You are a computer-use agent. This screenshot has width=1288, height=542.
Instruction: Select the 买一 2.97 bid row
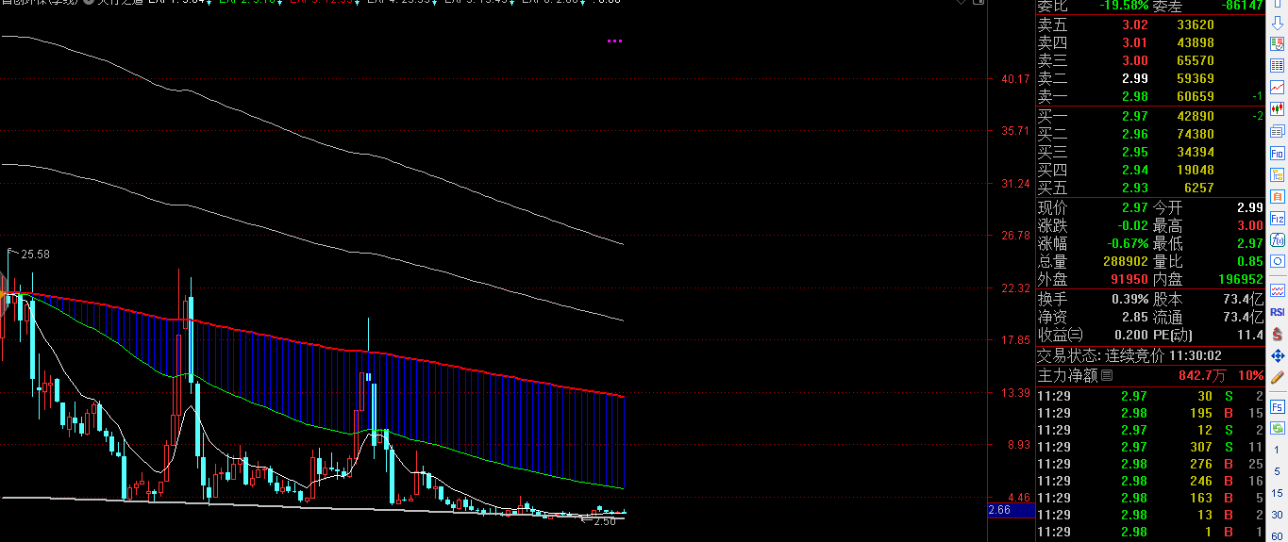pyautogui.click(x=1149, y=116)
